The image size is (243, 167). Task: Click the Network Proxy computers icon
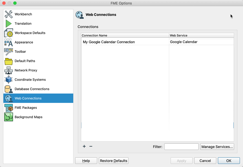(x=9, y=70)
